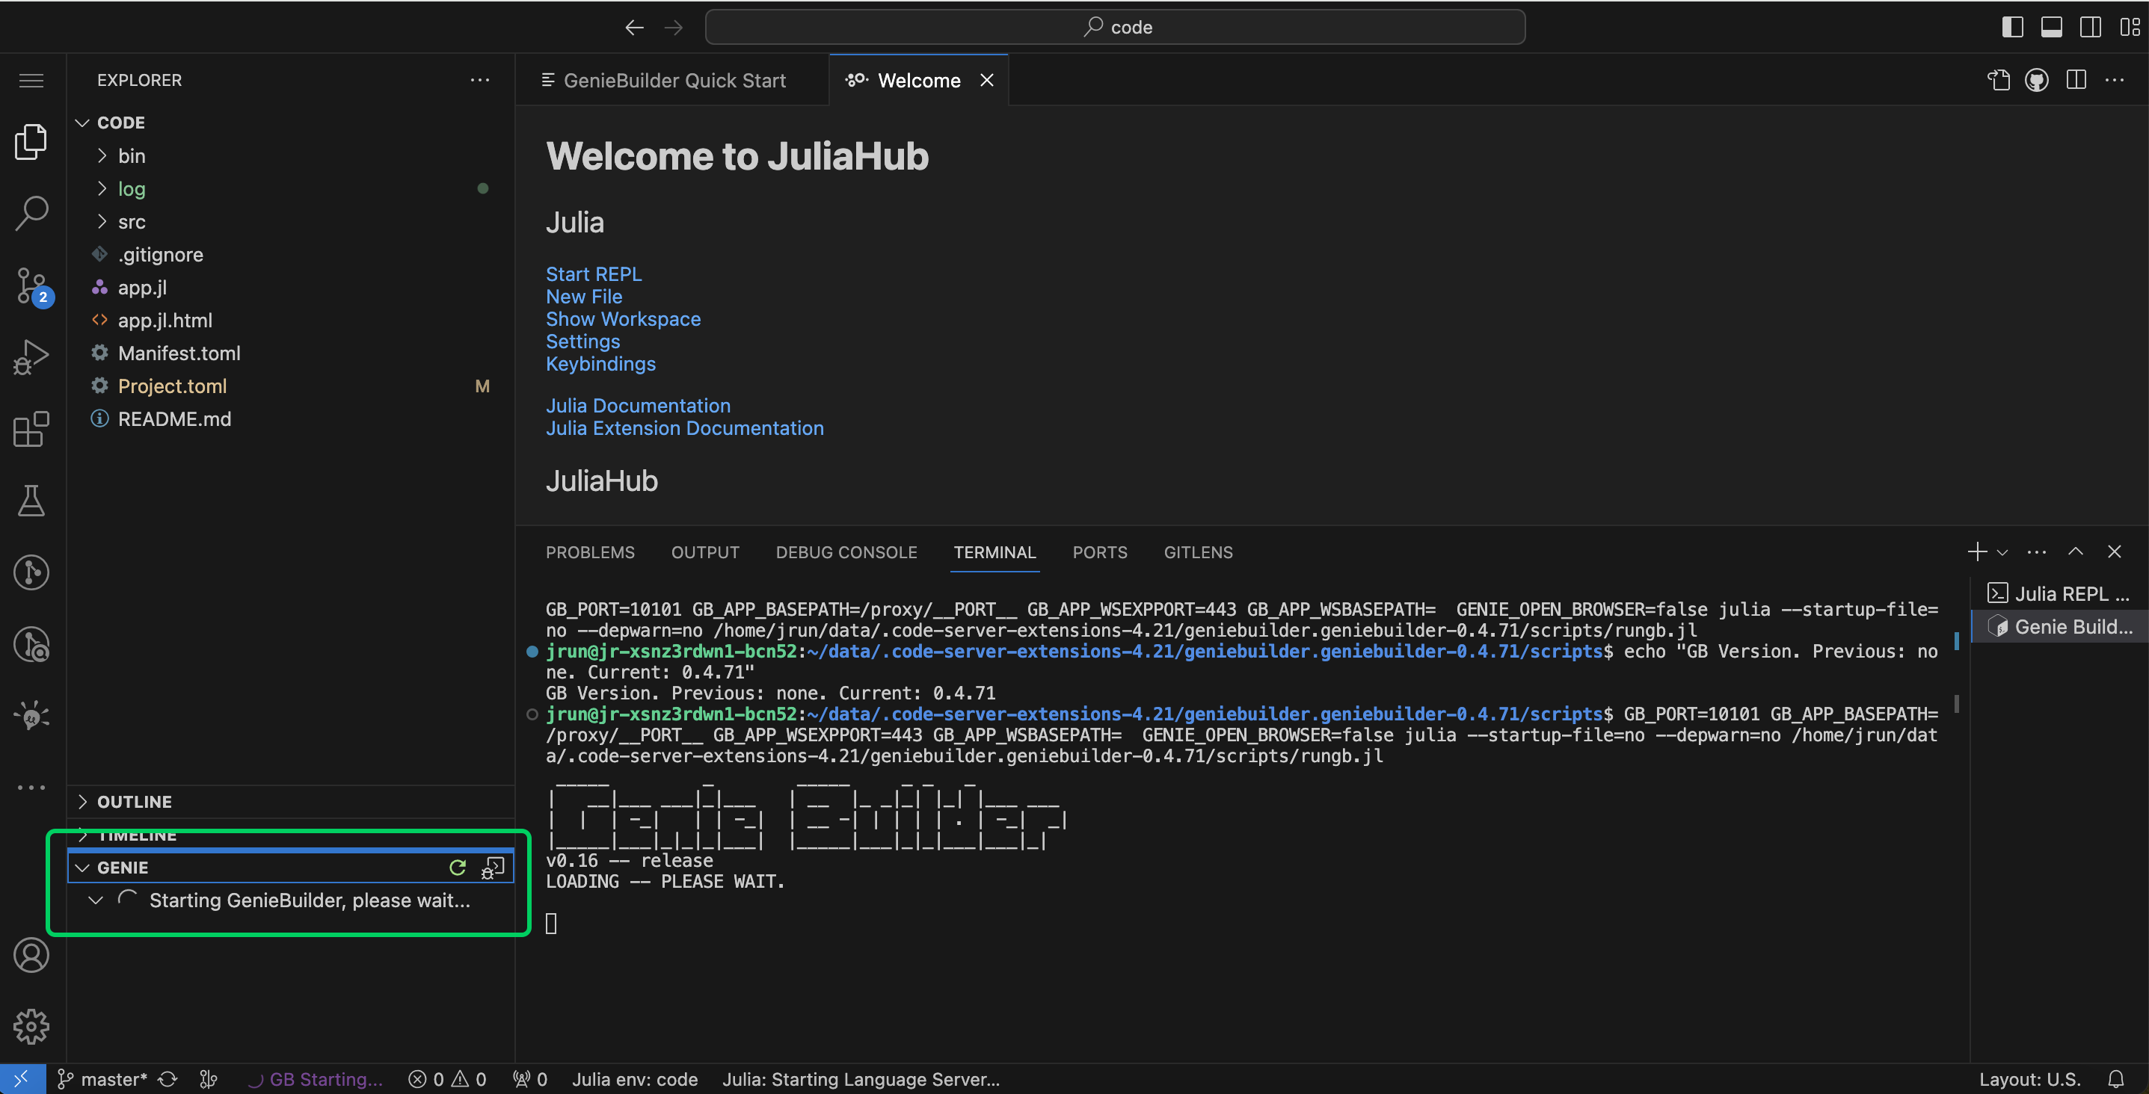Add a new terminal with plus icon
This screenshot has height=1094, width=2149.
pyautogui.click(x=1976, y=552)
